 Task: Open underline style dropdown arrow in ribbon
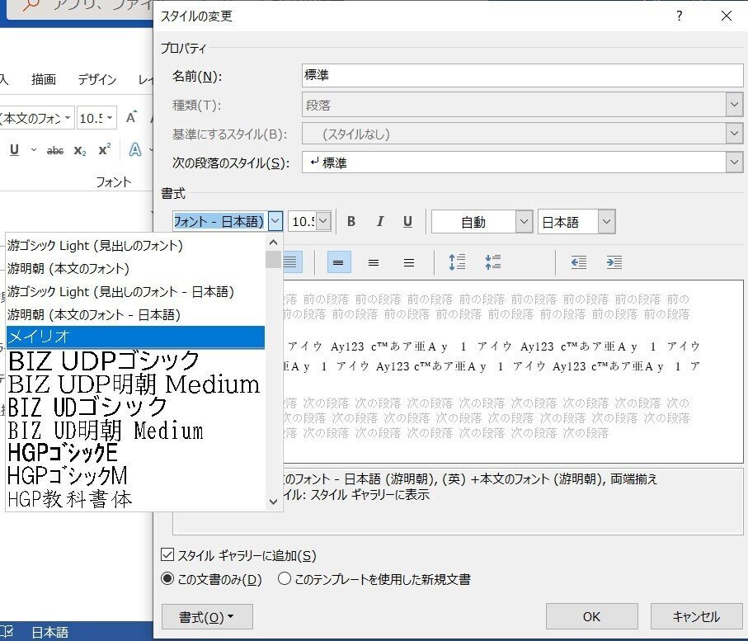tap(34, 150)
